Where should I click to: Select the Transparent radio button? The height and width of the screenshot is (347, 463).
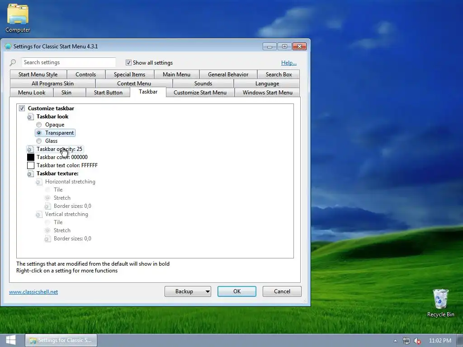[39, 133]
